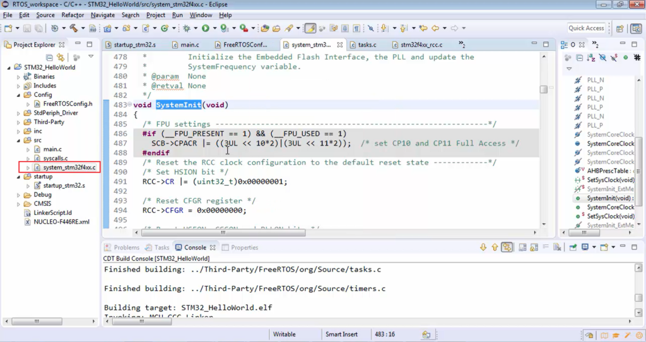Switch to the main.c editor tab
646x342 pixels.
pyautogui.click(x=185, y=45)
